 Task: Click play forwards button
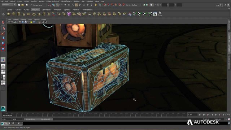(x=216, y=115)
